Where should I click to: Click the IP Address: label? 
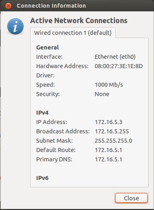coord(52,122)
